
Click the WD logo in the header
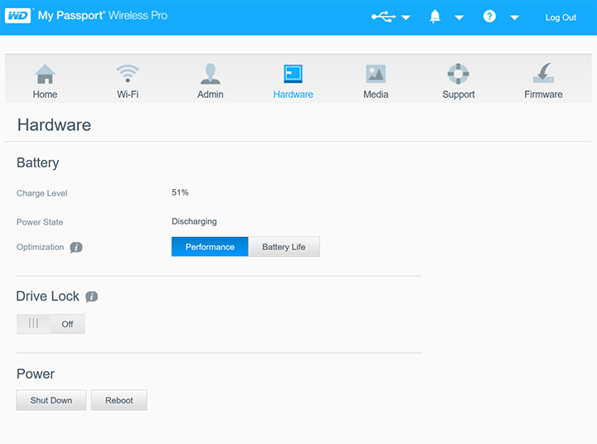18,16
